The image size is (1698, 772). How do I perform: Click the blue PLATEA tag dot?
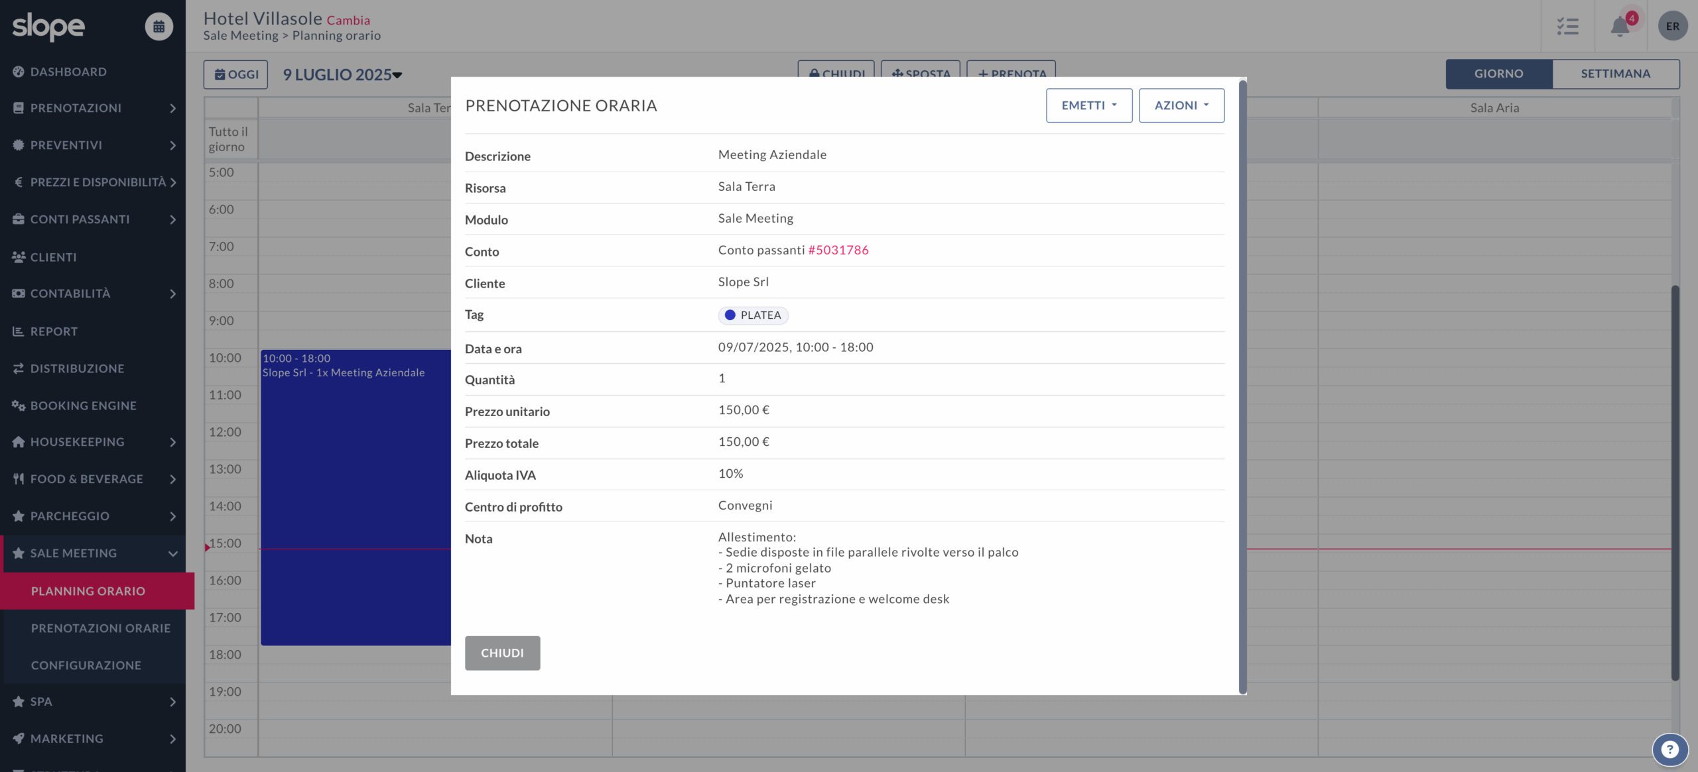tap(730, 315)
